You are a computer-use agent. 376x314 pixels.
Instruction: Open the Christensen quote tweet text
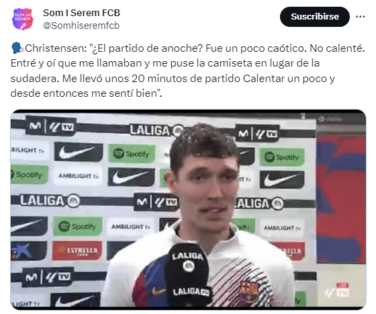188,71
